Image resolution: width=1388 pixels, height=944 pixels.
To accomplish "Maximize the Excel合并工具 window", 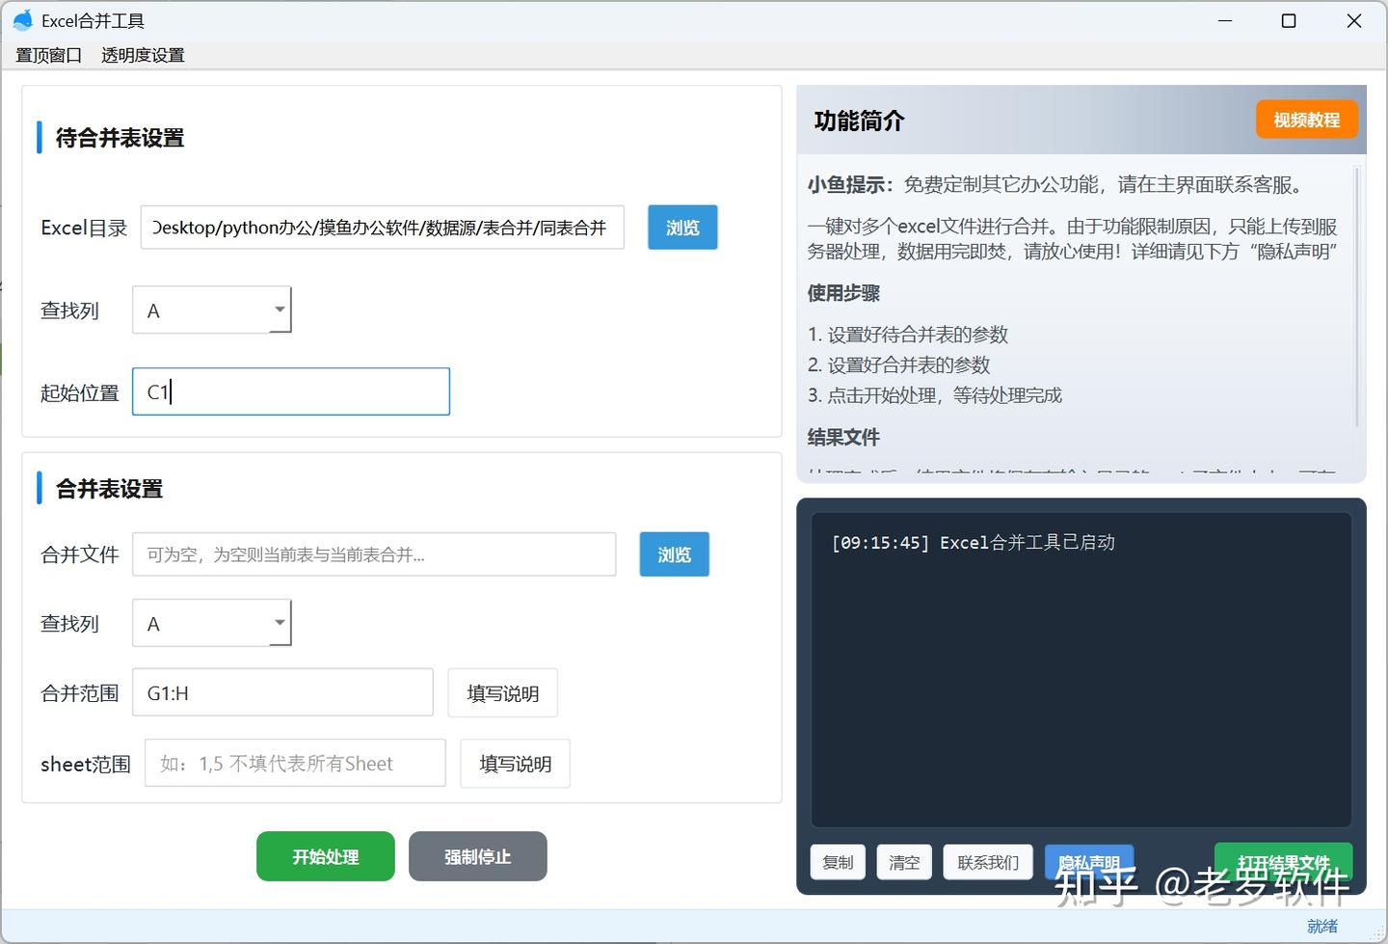I will [1289, 20].
